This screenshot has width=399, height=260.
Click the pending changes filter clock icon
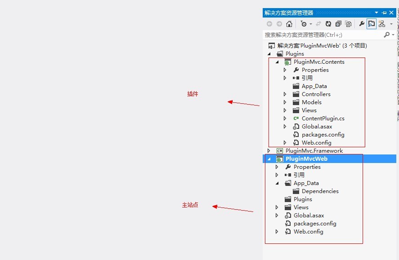(304, 24)
